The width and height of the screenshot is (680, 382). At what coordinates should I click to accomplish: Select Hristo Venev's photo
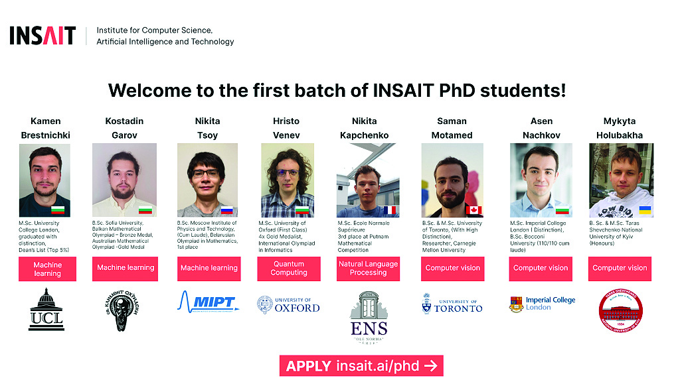(287, 180)
